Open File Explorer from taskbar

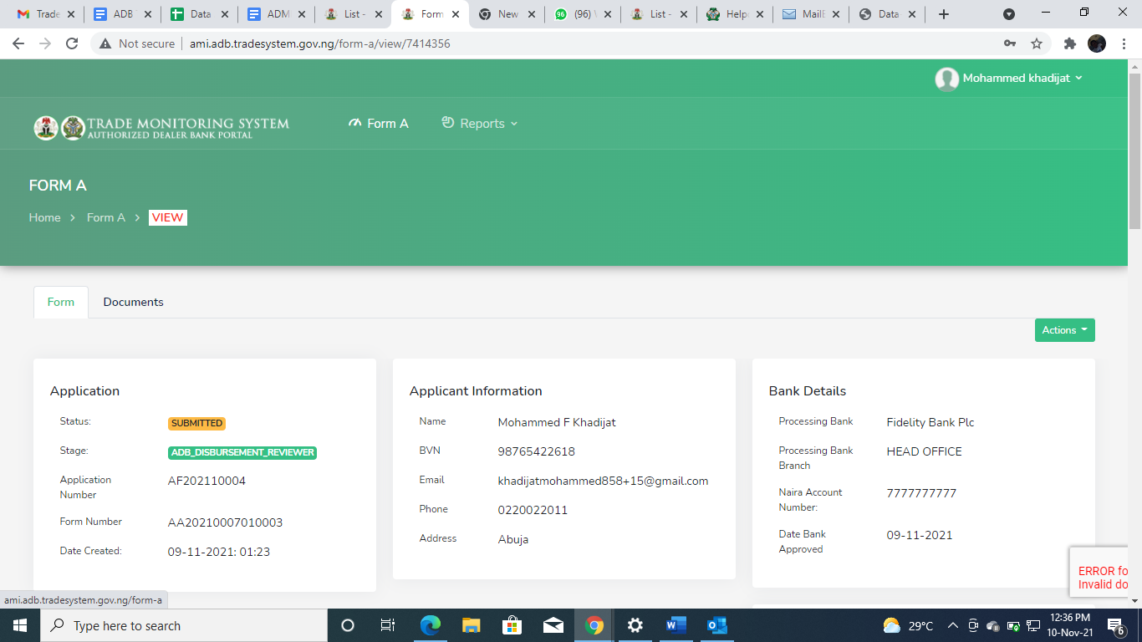(x=471, y=625)
